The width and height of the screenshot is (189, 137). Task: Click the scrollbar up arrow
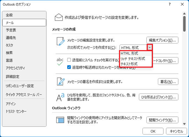[x=184, y=14]
